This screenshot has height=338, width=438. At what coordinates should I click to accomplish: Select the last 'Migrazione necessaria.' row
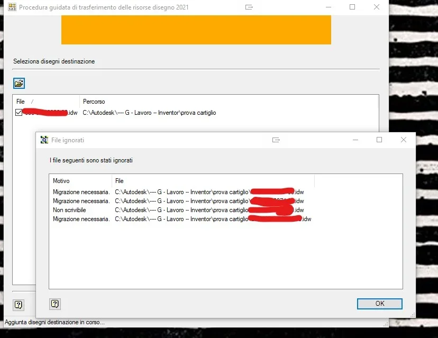[x=182, y=219]
